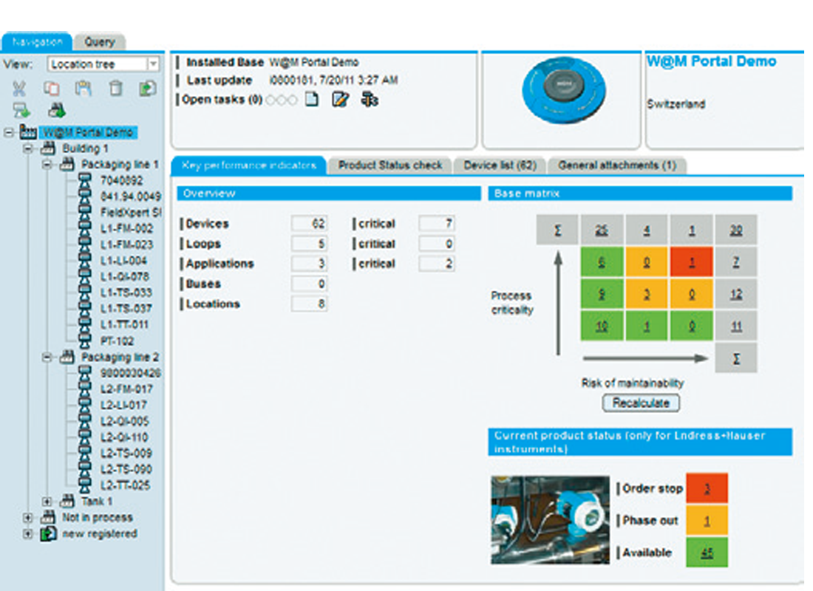Select tree item L1-TT-011
The height and width of the screenshot is (591, 813).
[x=124, y=324]
